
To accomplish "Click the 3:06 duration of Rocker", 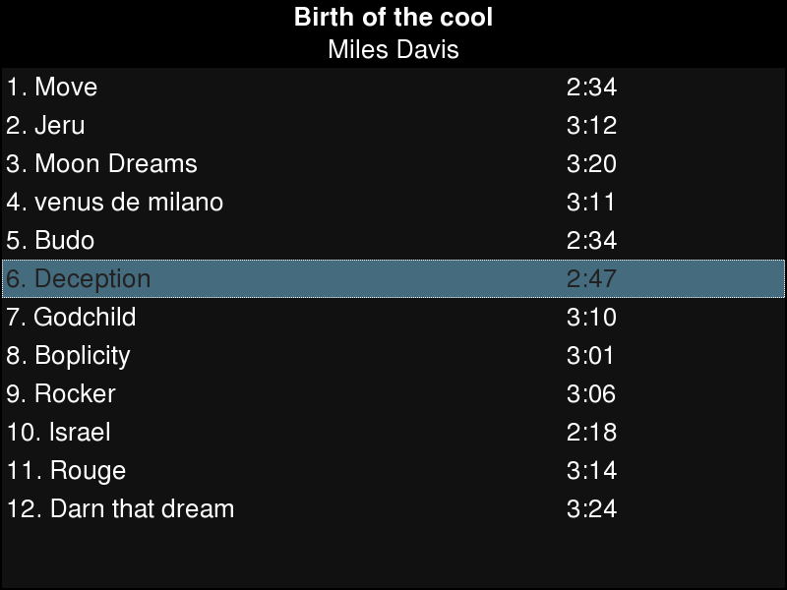I will [x=591, y=393].
